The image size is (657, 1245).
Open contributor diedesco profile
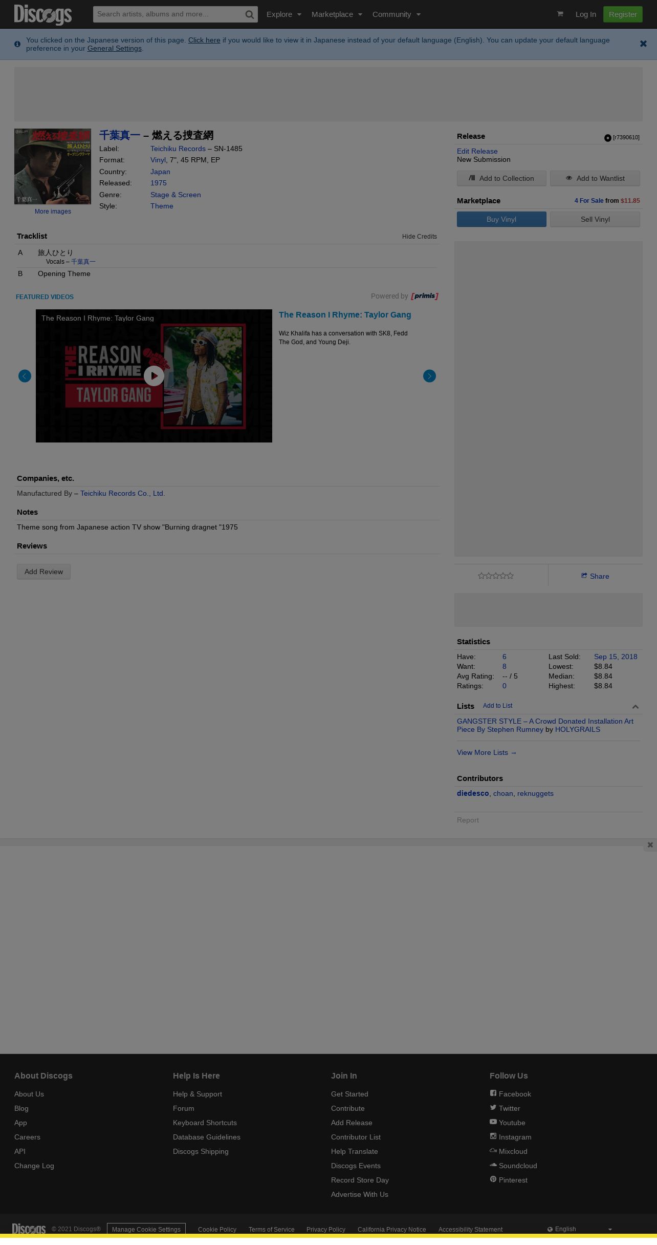(x=473, y=793)
